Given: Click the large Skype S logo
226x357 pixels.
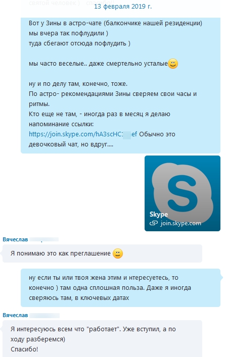Looking at the screenshot, I should (x=183, y=191).
